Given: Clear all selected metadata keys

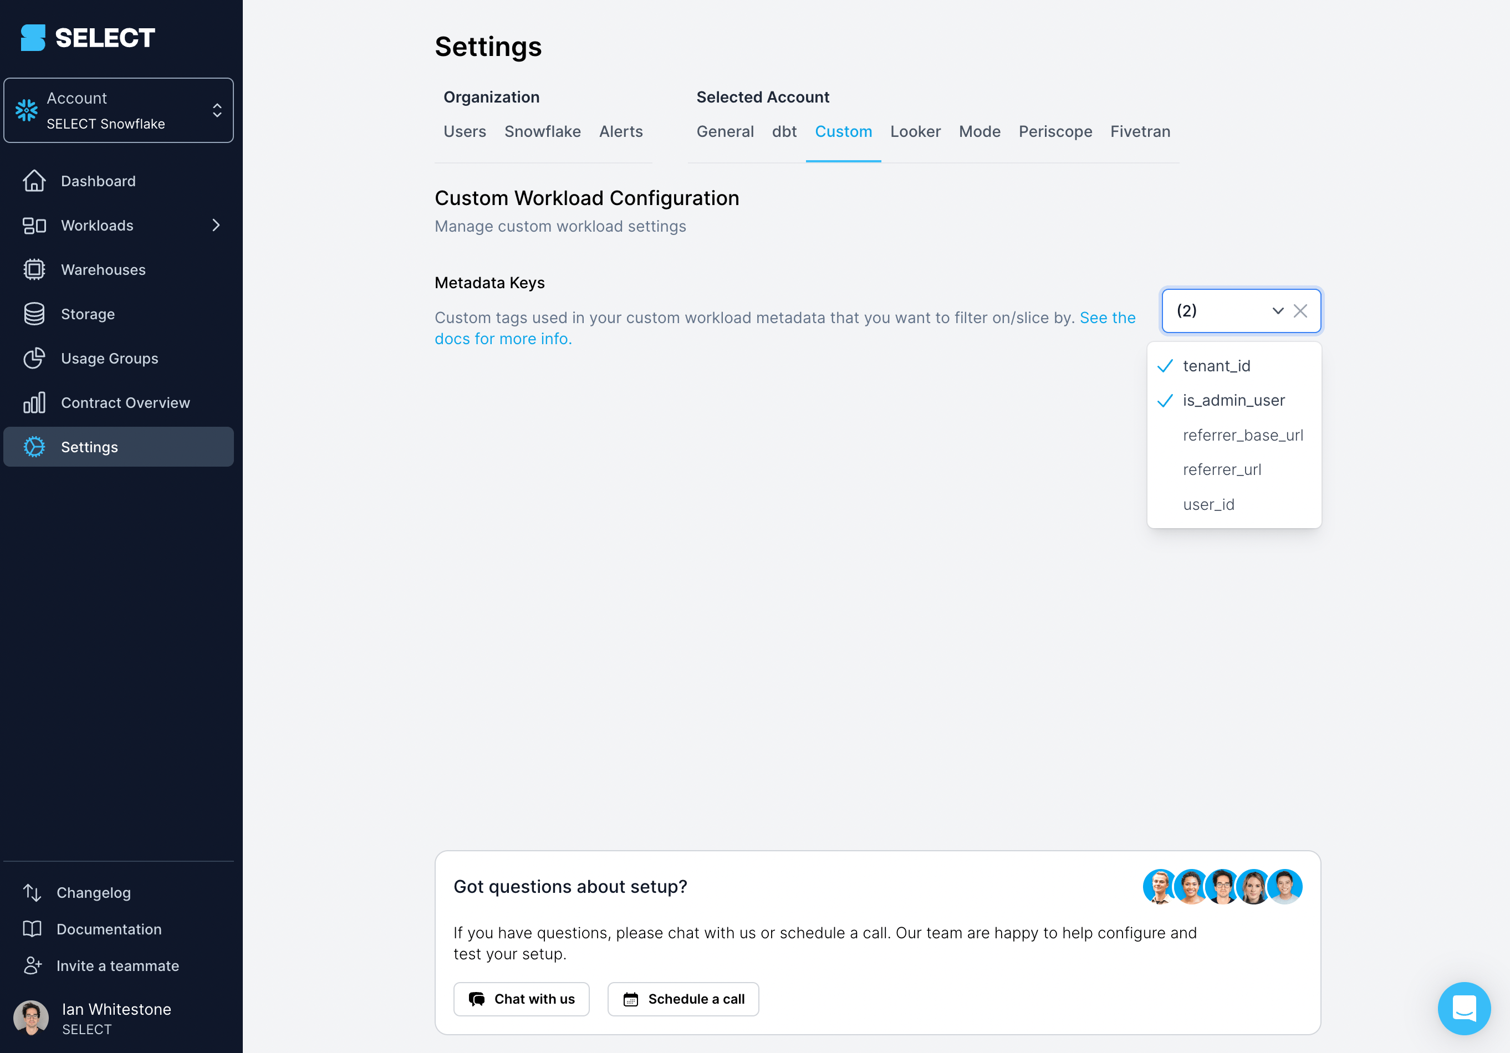Looking at the screenshot, I should [1301, 311].
